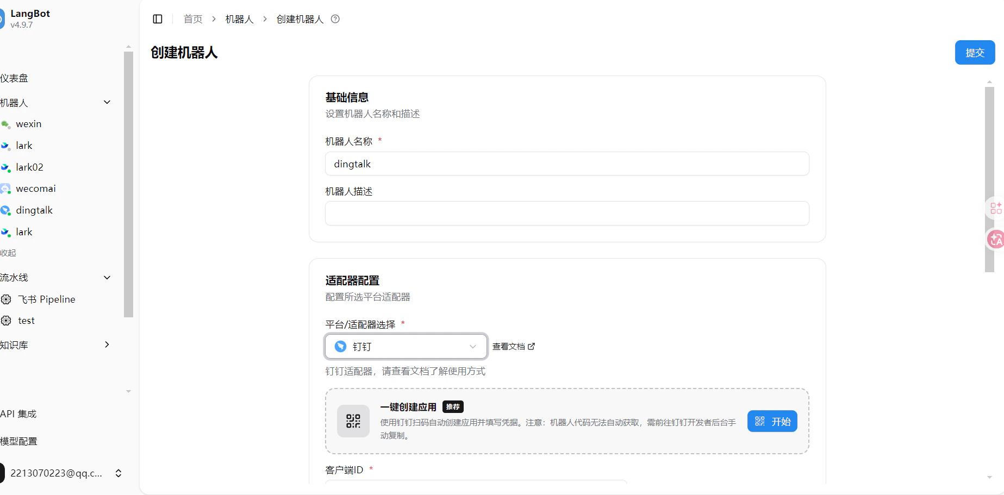Focus the 机器人描述 input field
The width and height of the screenshot is (1004, 495).
click(567, 213)
